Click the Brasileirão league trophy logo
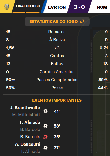Image resolution: width=110 pixels, height=156 pixels. point(7,7)
